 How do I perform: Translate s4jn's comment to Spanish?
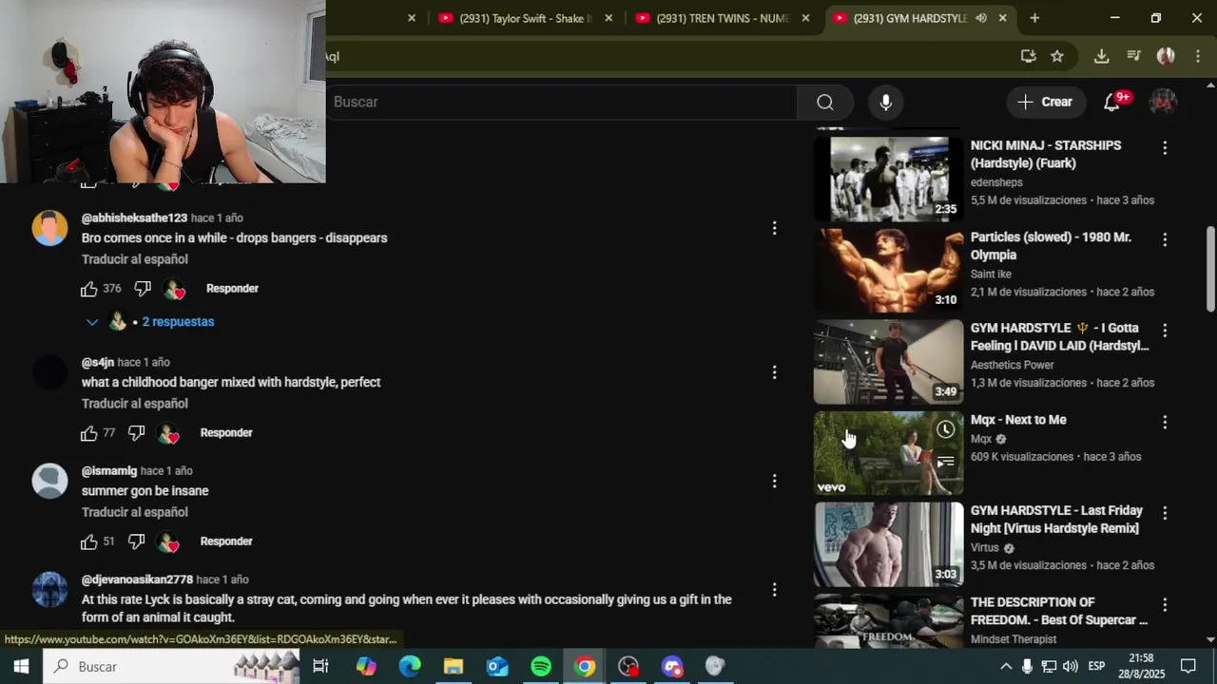pos(135,404)
